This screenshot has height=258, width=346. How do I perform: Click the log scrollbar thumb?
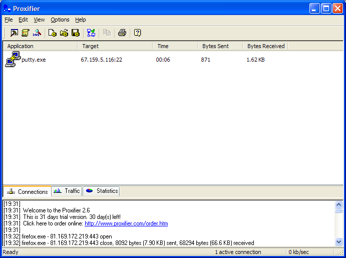(338, 211)
